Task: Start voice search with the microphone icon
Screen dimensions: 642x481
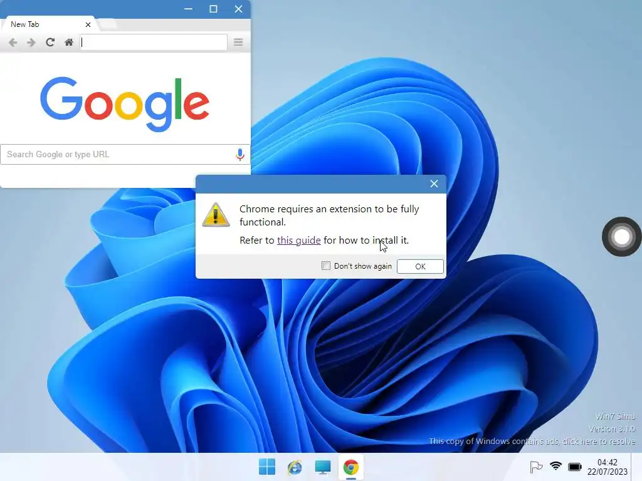Action: tap(240, 154)
